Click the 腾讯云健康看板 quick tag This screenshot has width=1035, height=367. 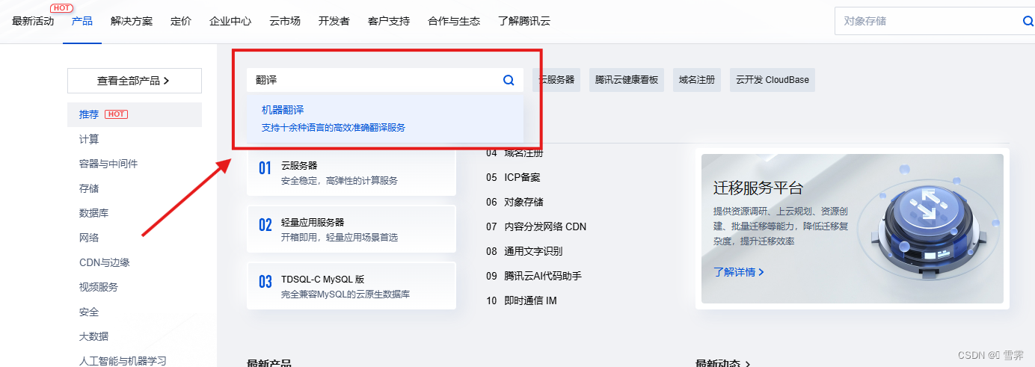(x=627, y=79)
